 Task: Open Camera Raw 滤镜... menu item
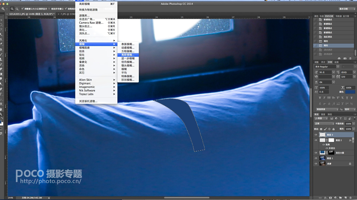click(96, 23)
